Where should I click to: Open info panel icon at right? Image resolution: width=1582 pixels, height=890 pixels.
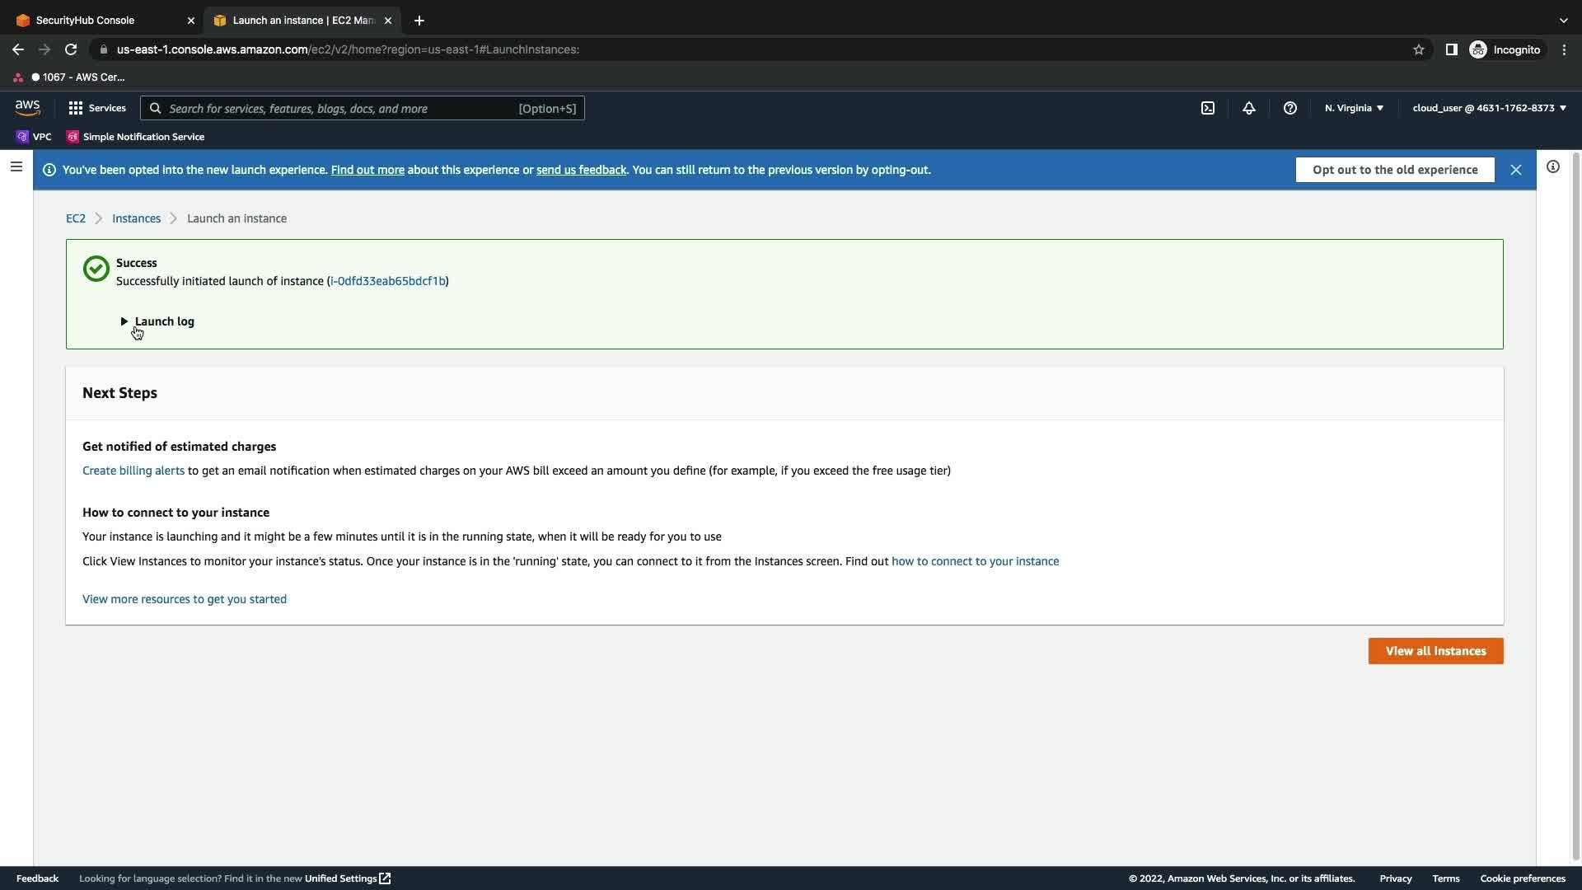pyautogui.click(x=1553, y=166)
